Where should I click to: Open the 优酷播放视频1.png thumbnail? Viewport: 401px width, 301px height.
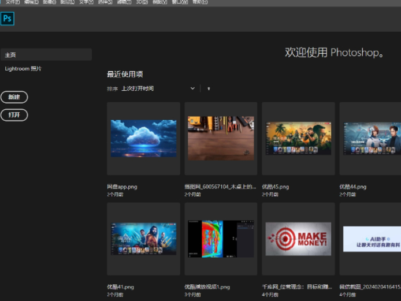[221, 239]
